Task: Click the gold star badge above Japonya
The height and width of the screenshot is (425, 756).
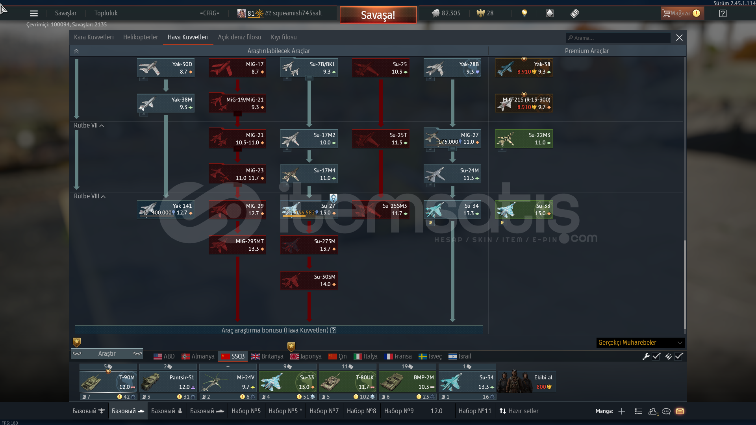Action: pos(291,347)
